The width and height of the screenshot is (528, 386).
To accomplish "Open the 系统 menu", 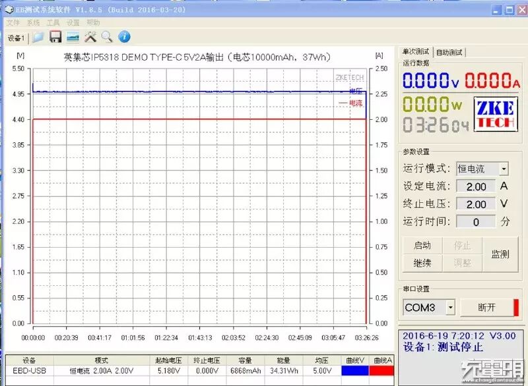I will [x=33, y=22].
